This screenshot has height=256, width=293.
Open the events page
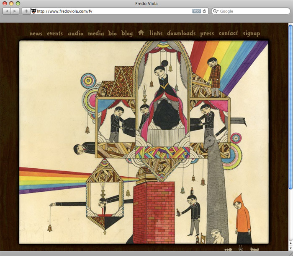55,33
